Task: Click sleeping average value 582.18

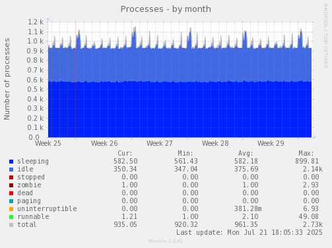Action: click(x=246, y=161)
